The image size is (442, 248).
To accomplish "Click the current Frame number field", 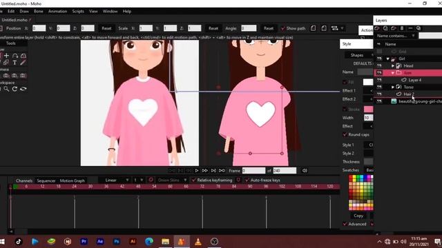I will tap(253, 170).
